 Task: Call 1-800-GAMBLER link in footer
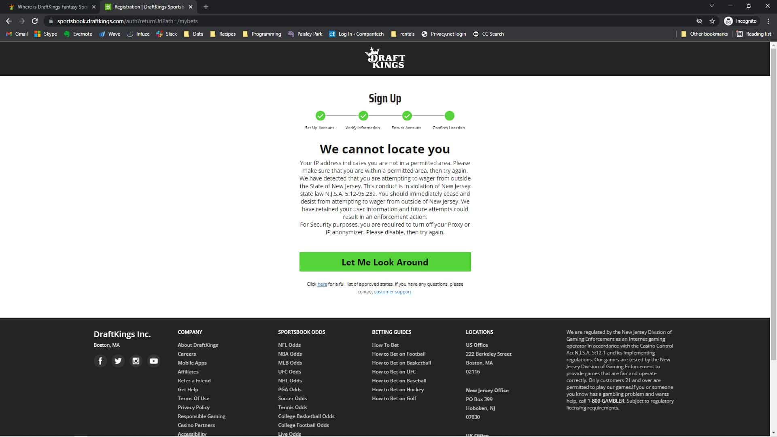606,401
